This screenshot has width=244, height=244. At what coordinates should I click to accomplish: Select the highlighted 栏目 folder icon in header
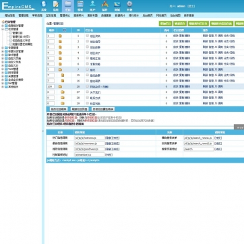point(68,5)
